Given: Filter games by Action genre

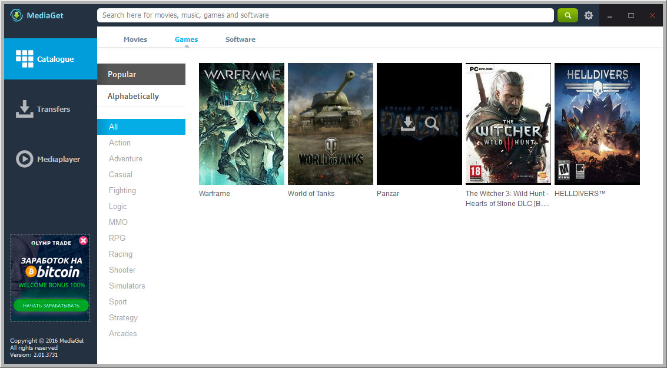Looking at the screenshot, I should (x=120, y=143).
